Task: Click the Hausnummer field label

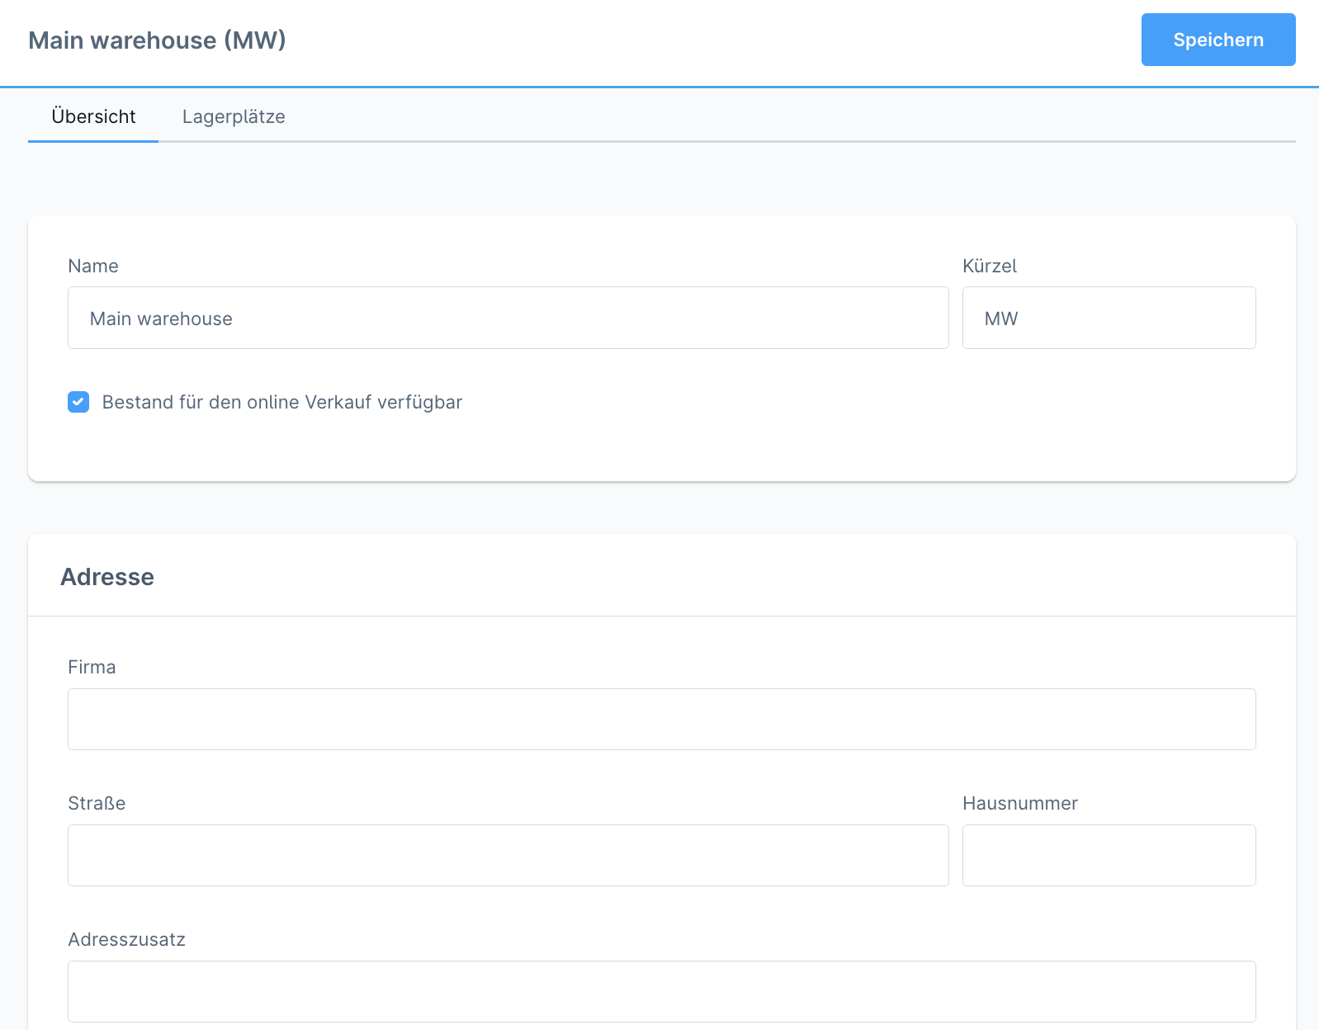Action: tap(1020, 803)
